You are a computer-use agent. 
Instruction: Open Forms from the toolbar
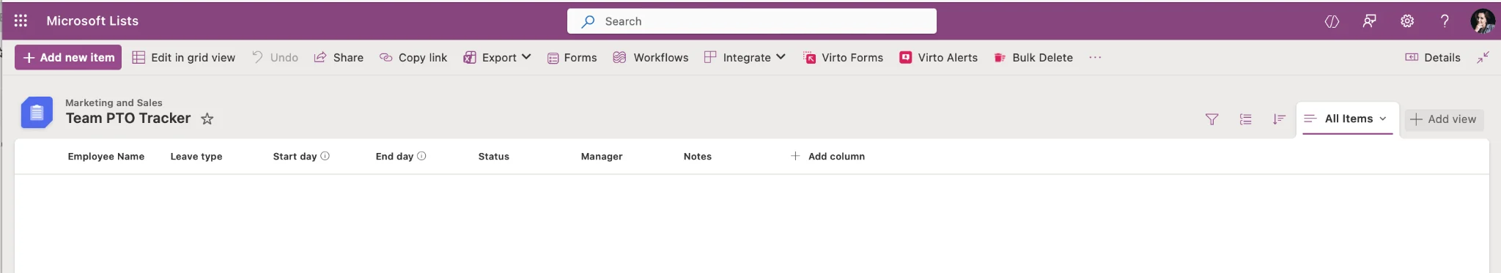[572, 57]
